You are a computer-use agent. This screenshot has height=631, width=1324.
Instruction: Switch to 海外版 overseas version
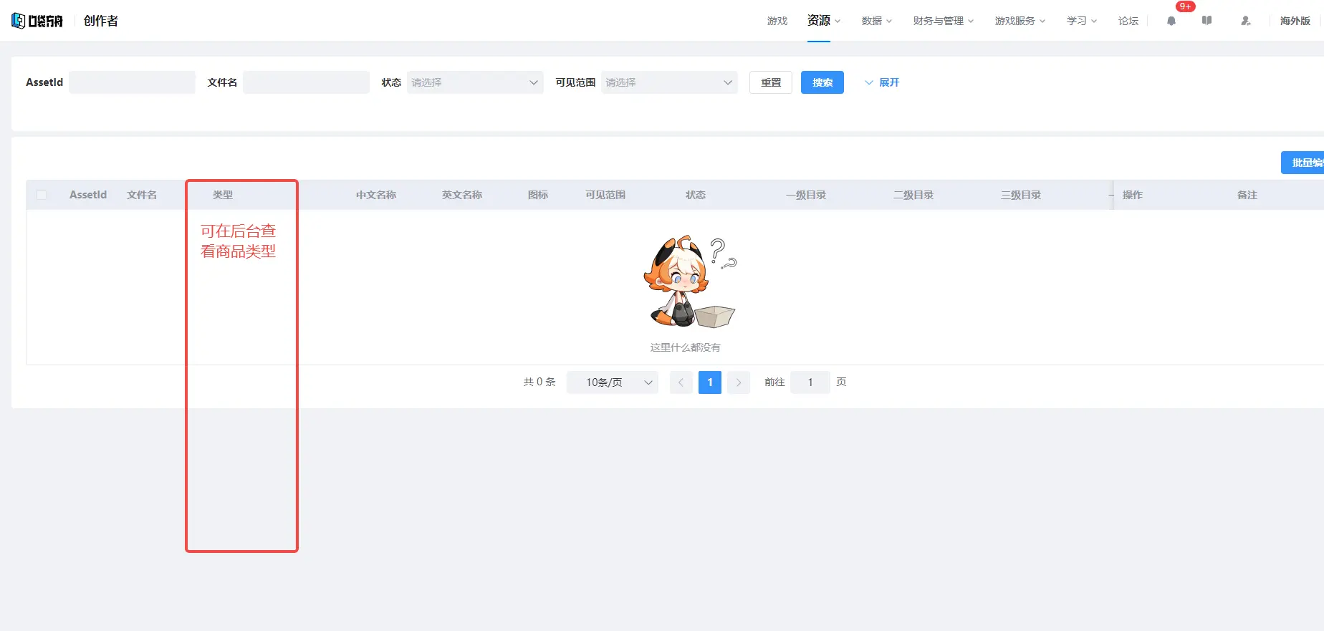point(1295,21)
